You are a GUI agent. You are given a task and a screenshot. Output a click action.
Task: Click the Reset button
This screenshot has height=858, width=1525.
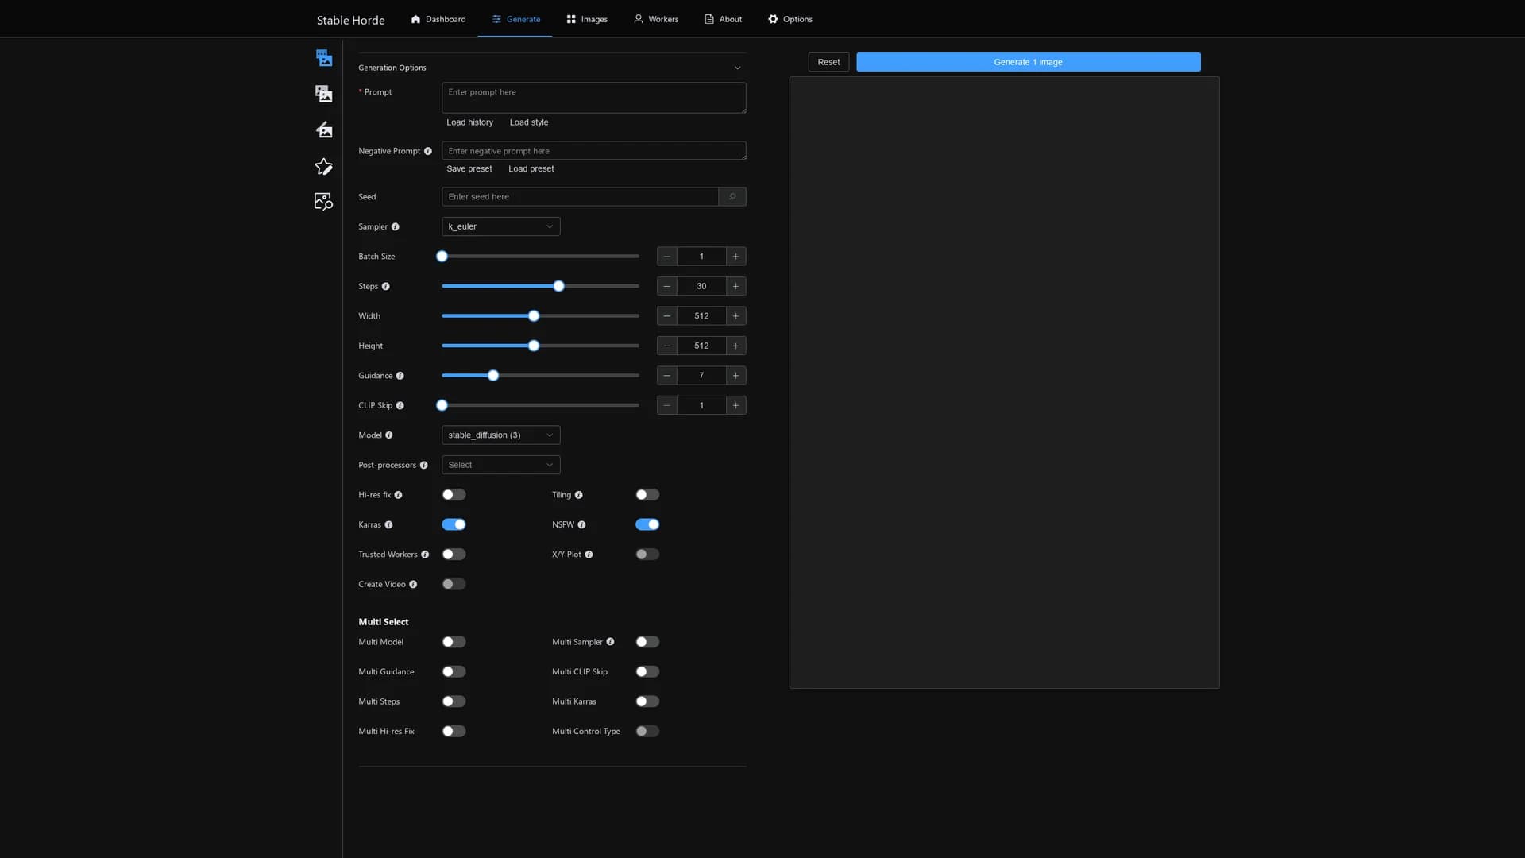[x=828, y=62]
